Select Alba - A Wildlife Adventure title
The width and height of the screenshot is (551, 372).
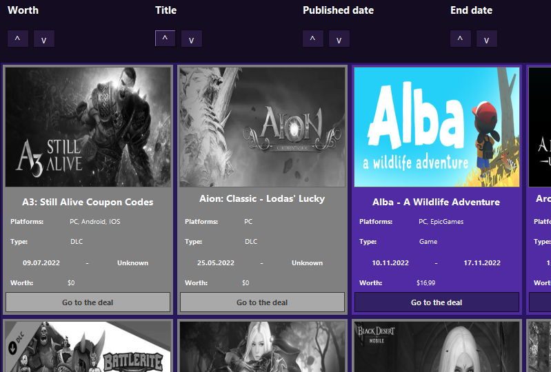click(x=437, y=202)
